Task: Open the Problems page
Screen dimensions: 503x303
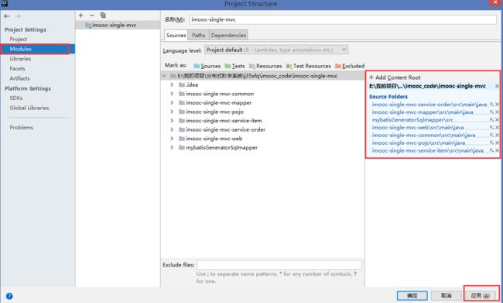Action: pyautogui.click(x=22, y=128)
